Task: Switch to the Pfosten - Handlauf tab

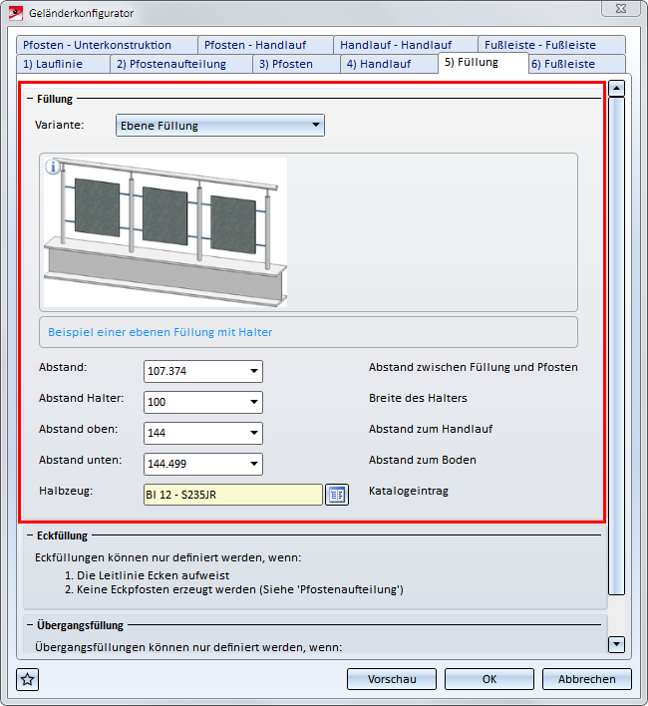Action: tap(265, 45)
